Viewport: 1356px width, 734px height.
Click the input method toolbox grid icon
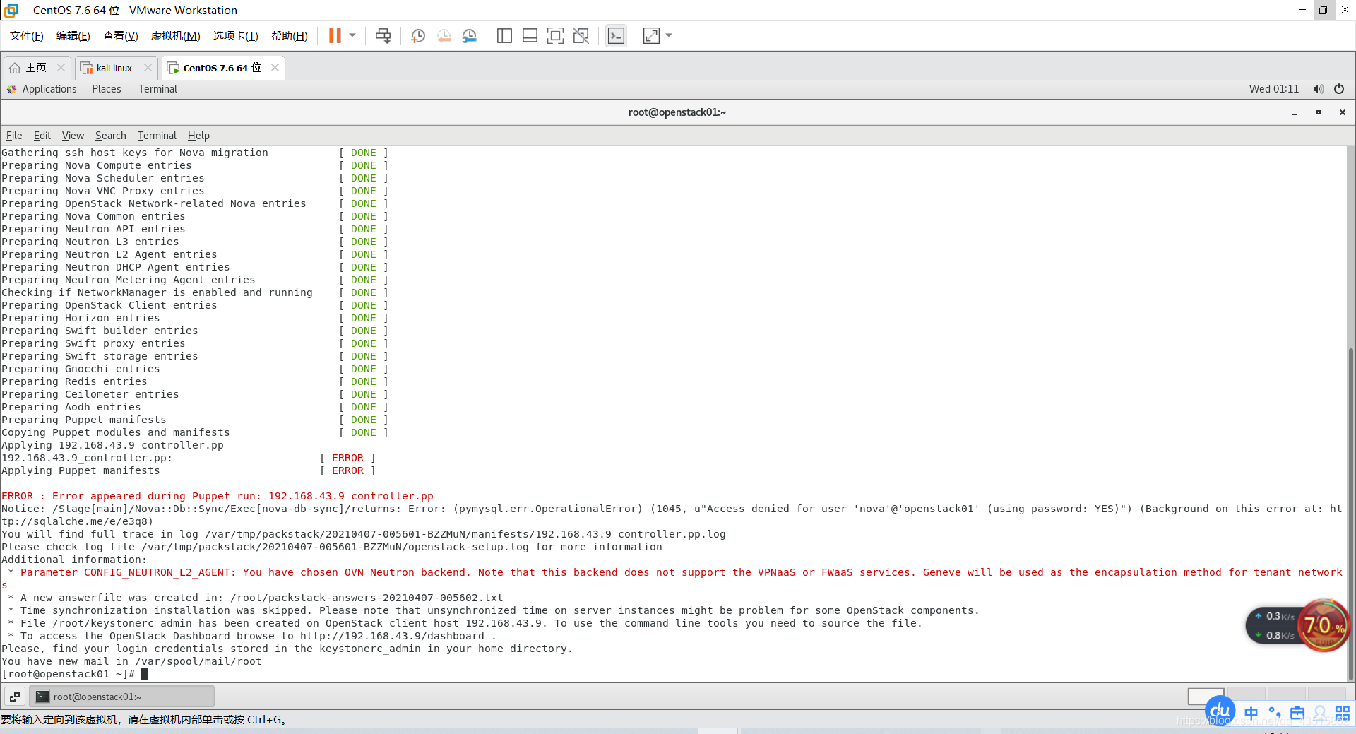coord(1343,713)
